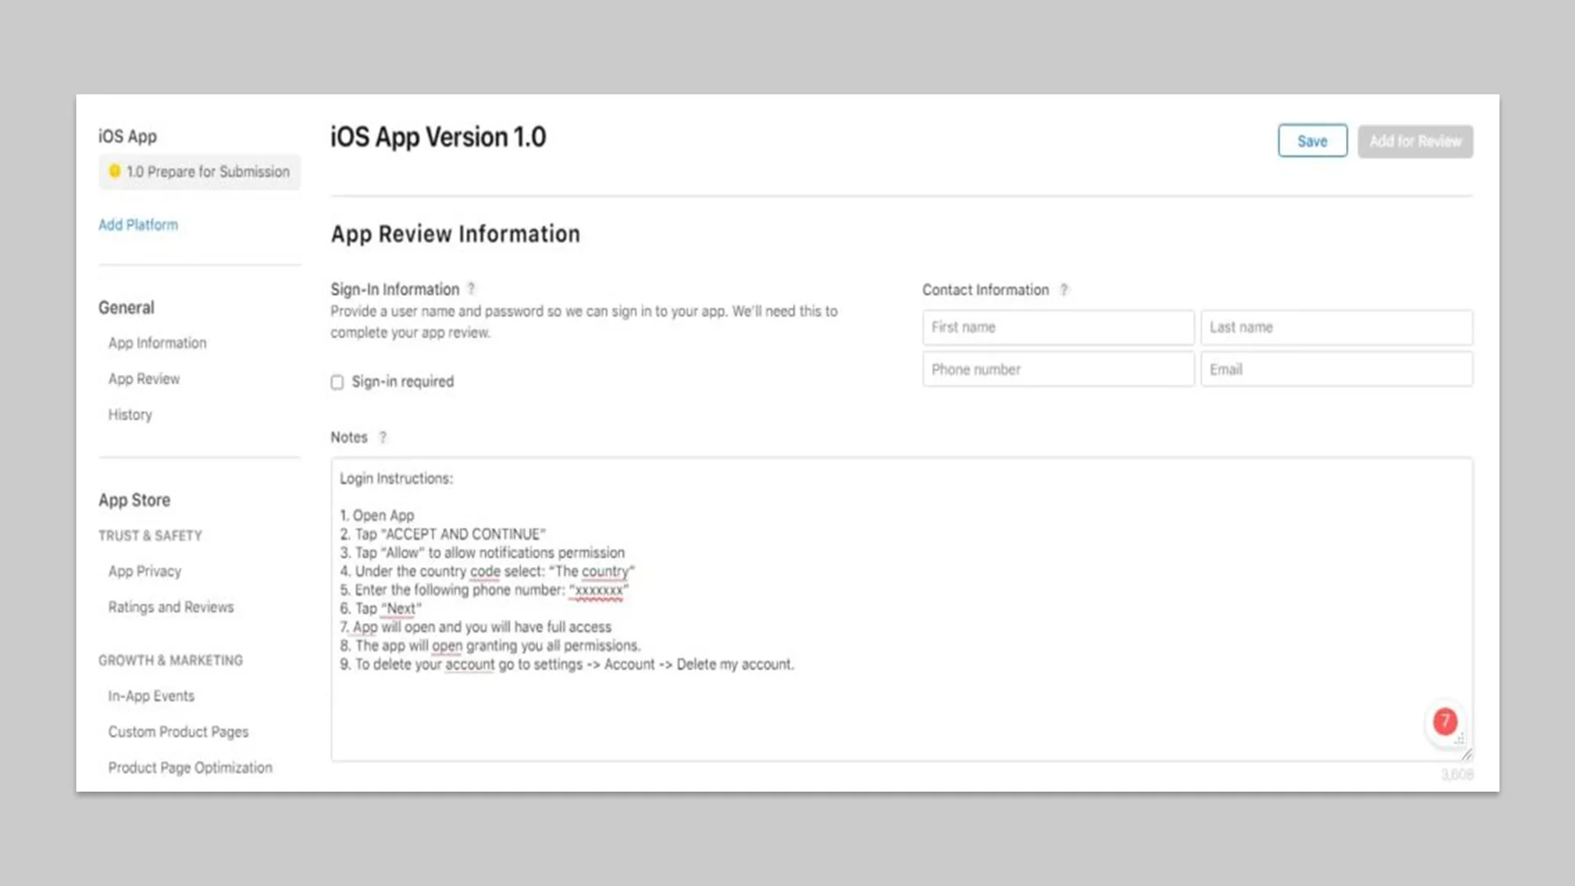Open the Add Platform link

[138, 225]
